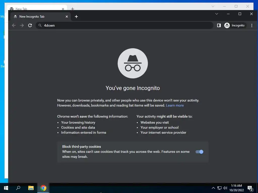The width and height of the screenshot is (258, 193).
Task: Close the New Incognito Tab
Action: pos(67,17)
